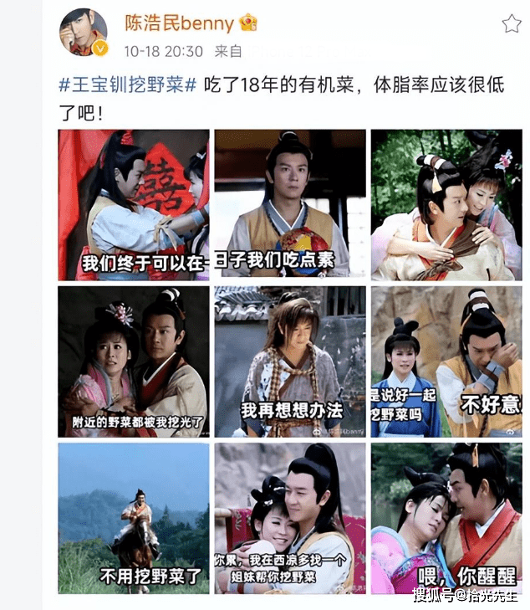Open the photo captioned 我再想想办法
530x610 pixels.
pos(290,361)
